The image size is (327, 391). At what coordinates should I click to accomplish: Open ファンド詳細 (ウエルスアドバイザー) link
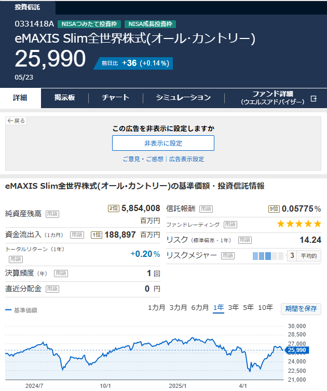pos(272,98)
